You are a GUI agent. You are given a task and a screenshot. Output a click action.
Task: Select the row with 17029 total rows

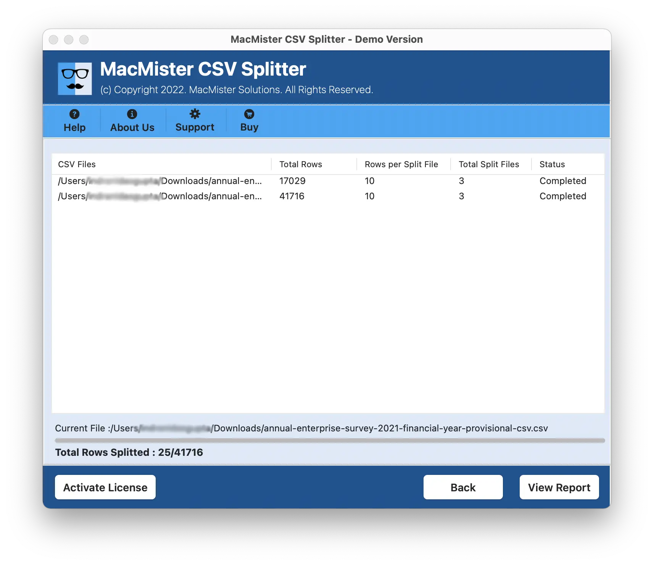pos(328,181)
